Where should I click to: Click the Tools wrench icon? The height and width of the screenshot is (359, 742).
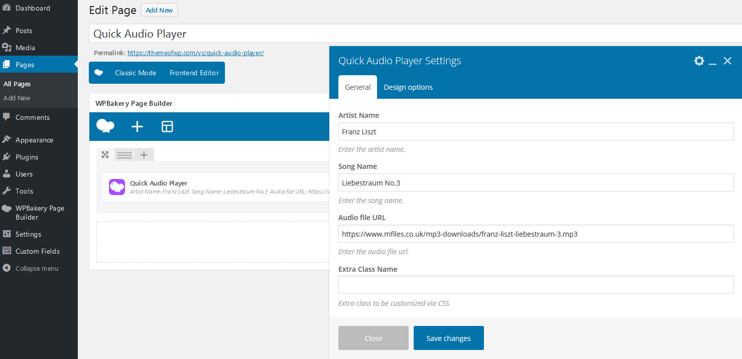pyautogui.click(x=7, y=191)
